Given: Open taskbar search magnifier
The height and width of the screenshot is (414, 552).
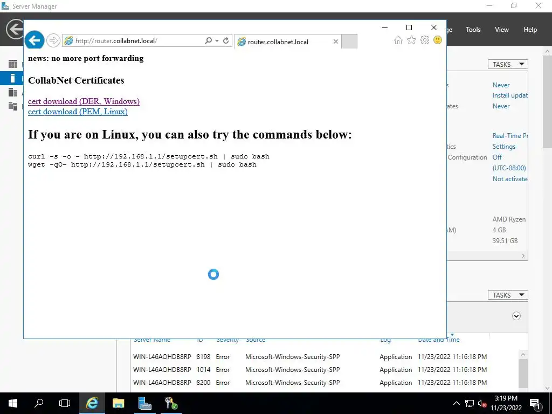Looking at the screenshot, I should pos(39,403).
